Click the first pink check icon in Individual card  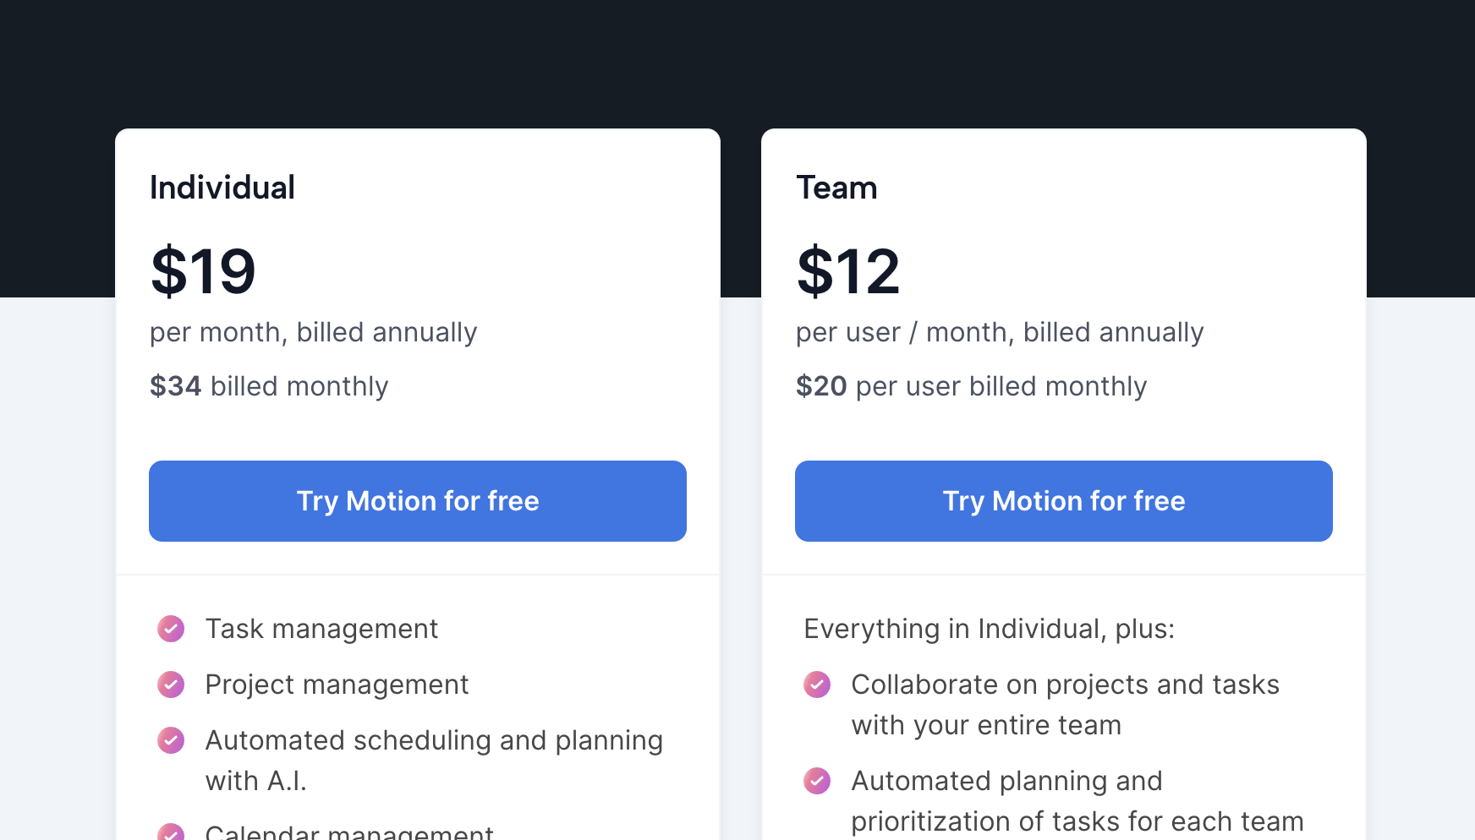171,629
